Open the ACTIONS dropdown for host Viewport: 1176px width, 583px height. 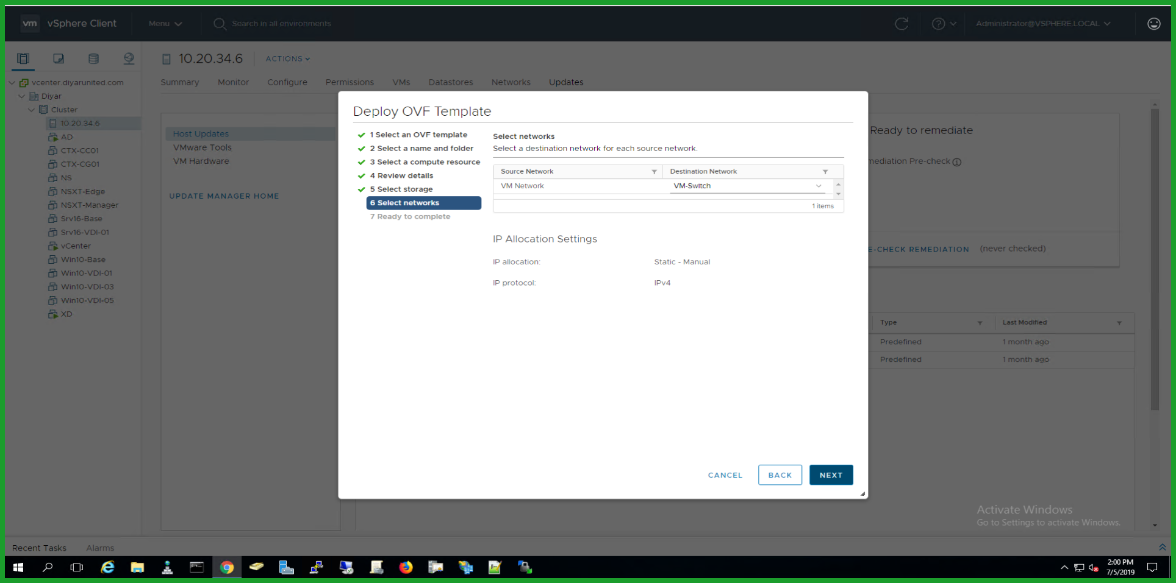pos(288,59)
